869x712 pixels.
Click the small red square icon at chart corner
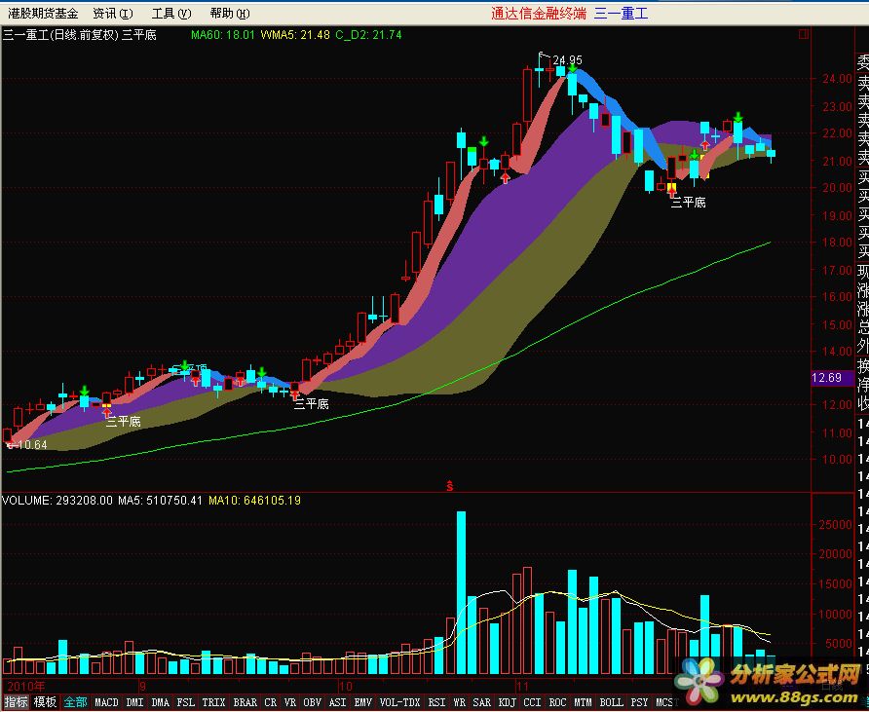[803, 34]
